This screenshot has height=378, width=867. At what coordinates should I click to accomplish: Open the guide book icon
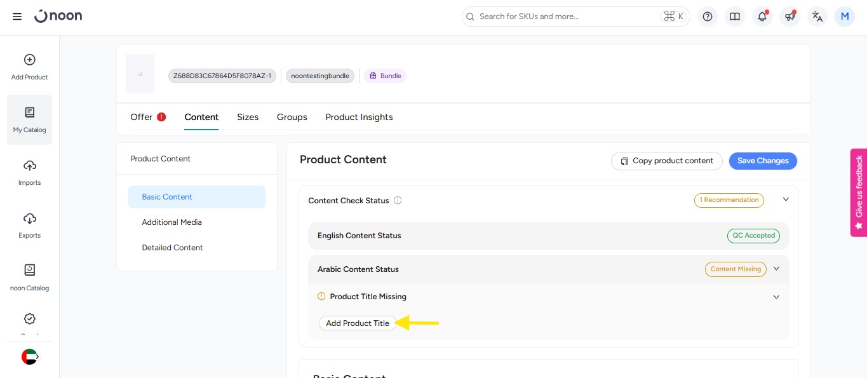pyautogui.click(x=735, y=17)
